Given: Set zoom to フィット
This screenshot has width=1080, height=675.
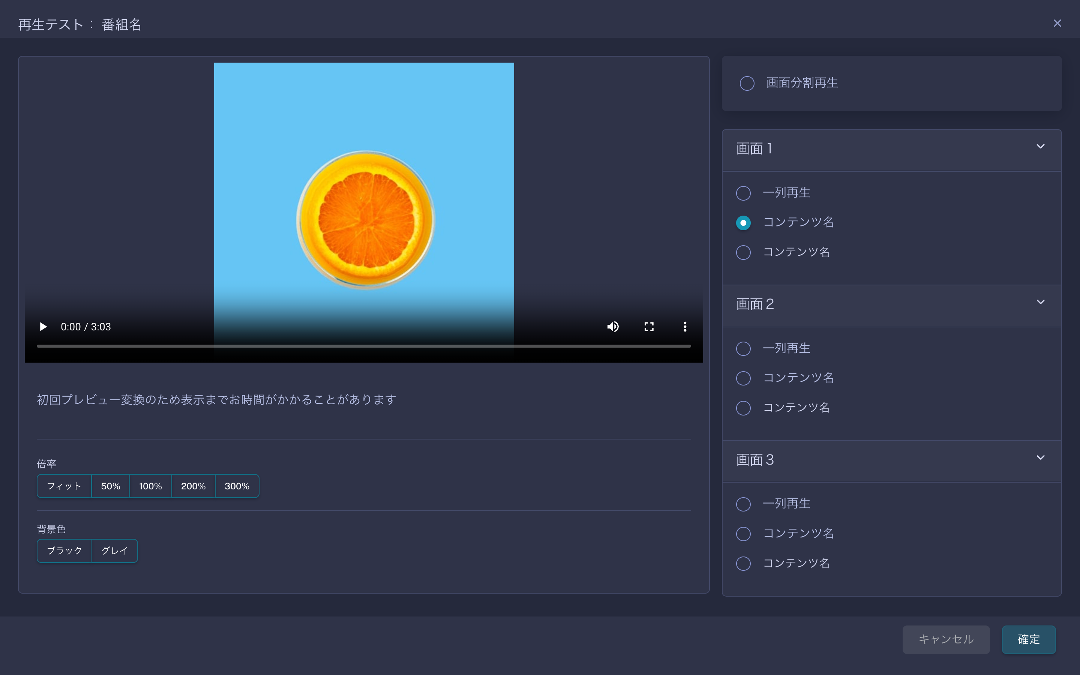Looking at the screenshot, I should pyautogui.click(x=64, y=486).
